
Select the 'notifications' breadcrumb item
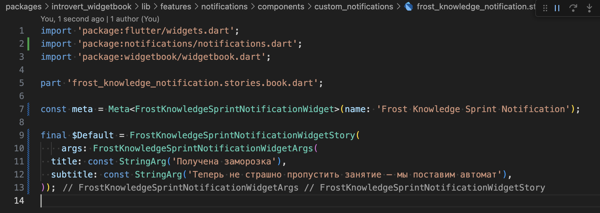tap(224, 7)
